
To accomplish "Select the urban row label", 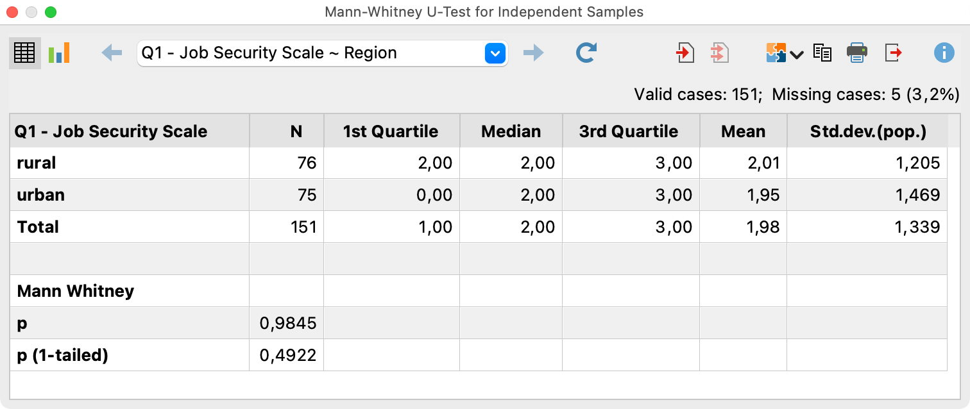I will tap(40, 195).
